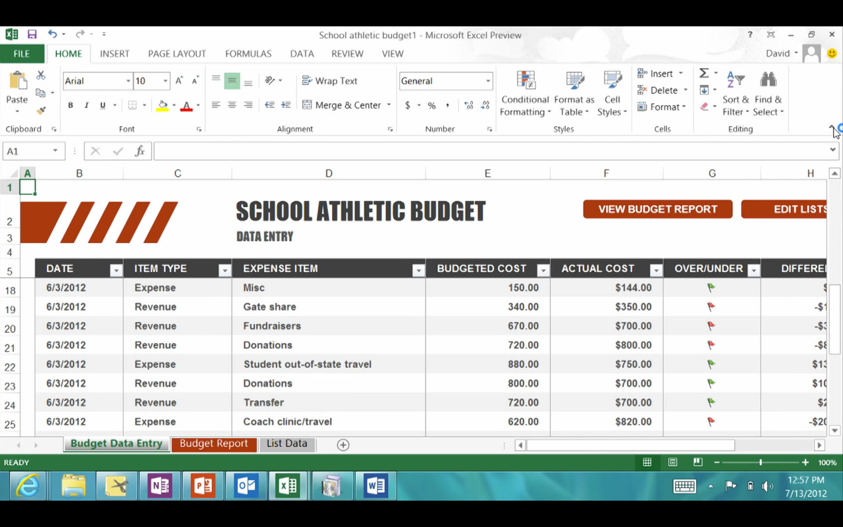Open the Arial font name dropdown
The width and height of the screenshot is (843, 527).
pos(128,81)
